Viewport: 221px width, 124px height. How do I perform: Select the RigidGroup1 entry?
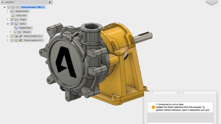click(x=25, y=28)
